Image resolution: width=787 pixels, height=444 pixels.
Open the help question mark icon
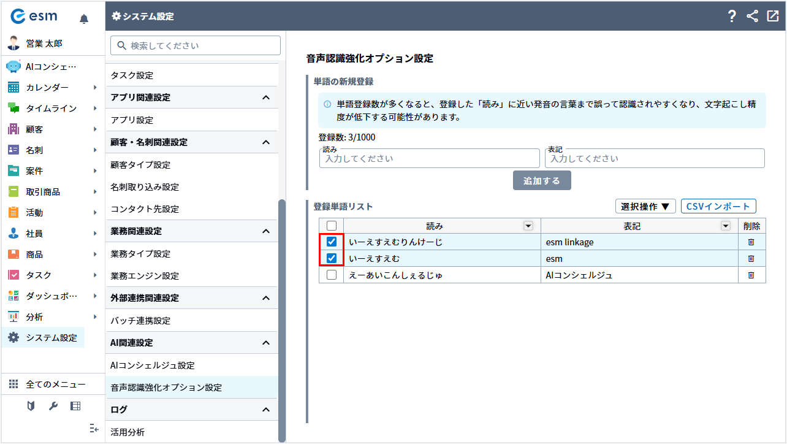(x=731, y=17)
